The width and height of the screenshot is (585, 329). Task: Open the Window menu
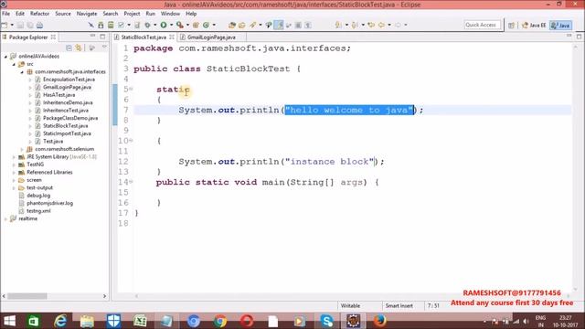(170, 14)
